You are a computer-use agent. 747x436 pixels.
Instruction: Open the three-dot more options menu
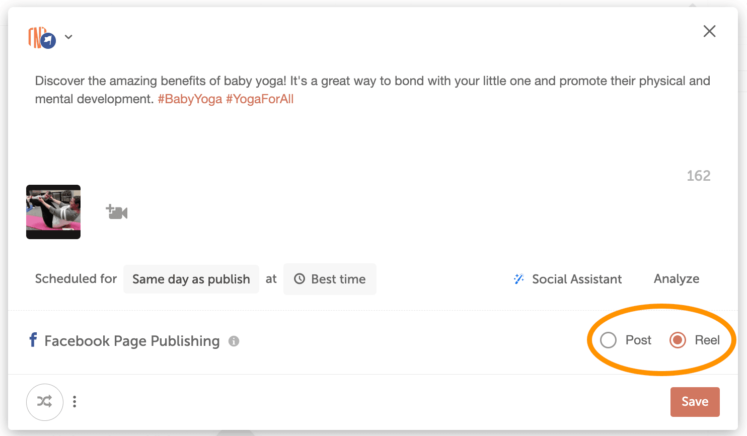coord(74,402)
